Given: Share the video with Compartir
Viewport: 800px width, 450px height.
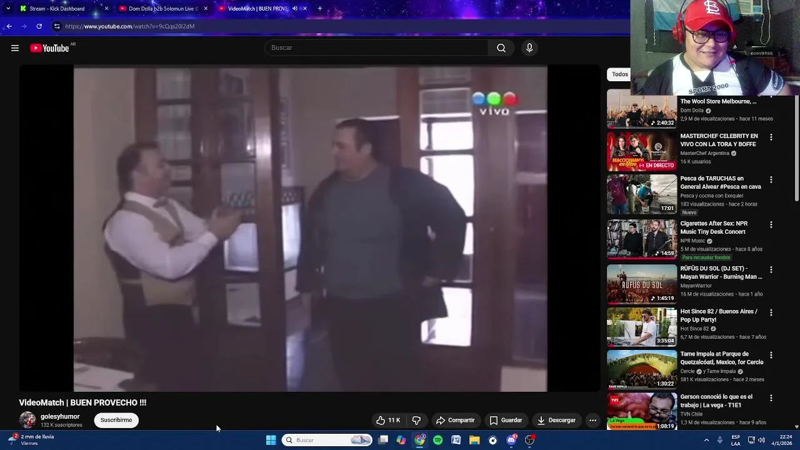Looking at the screenshot, I should [456, 420].
